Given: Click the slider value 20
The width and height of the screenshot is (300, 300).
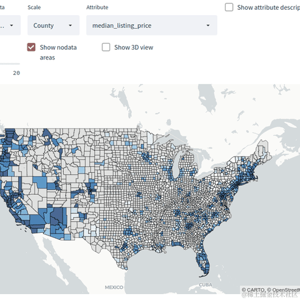Looking at the screenshot, I should 16,73.
